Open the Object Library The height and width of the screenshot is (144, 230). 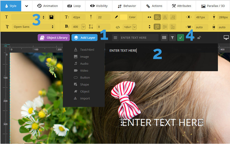tap(54, 38)
